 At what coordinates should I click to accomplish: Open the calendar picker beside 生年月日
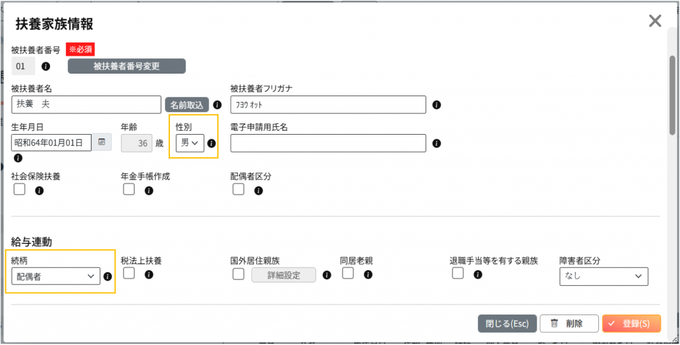tap(102, 142)
